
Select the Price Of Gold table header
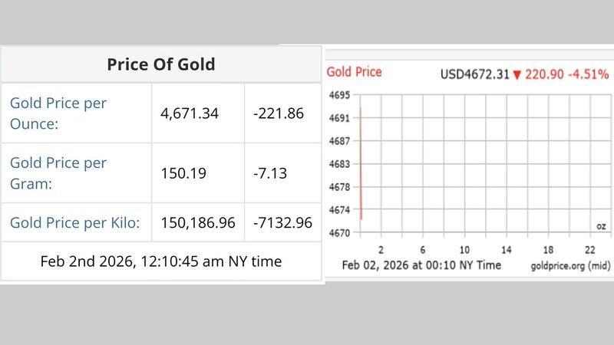click(x=161, y=64)
